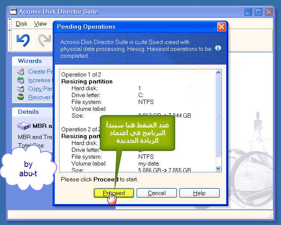Screen dimensions: 281x225
Task: Open the Increase free space link
Action: 40,80
